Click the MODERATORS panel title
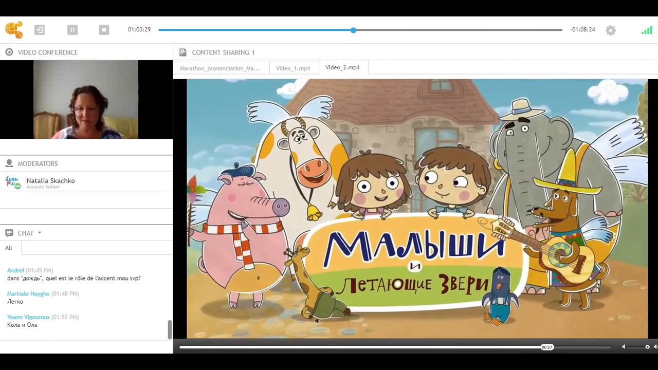 click(38, 163)
